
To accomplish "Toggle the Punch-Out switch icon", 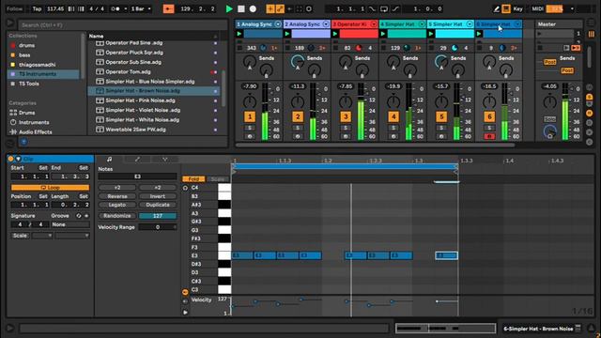I will tap(395, 8).
